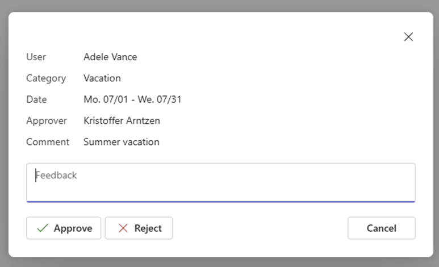Click the Date field label

[x=36, y=99]
